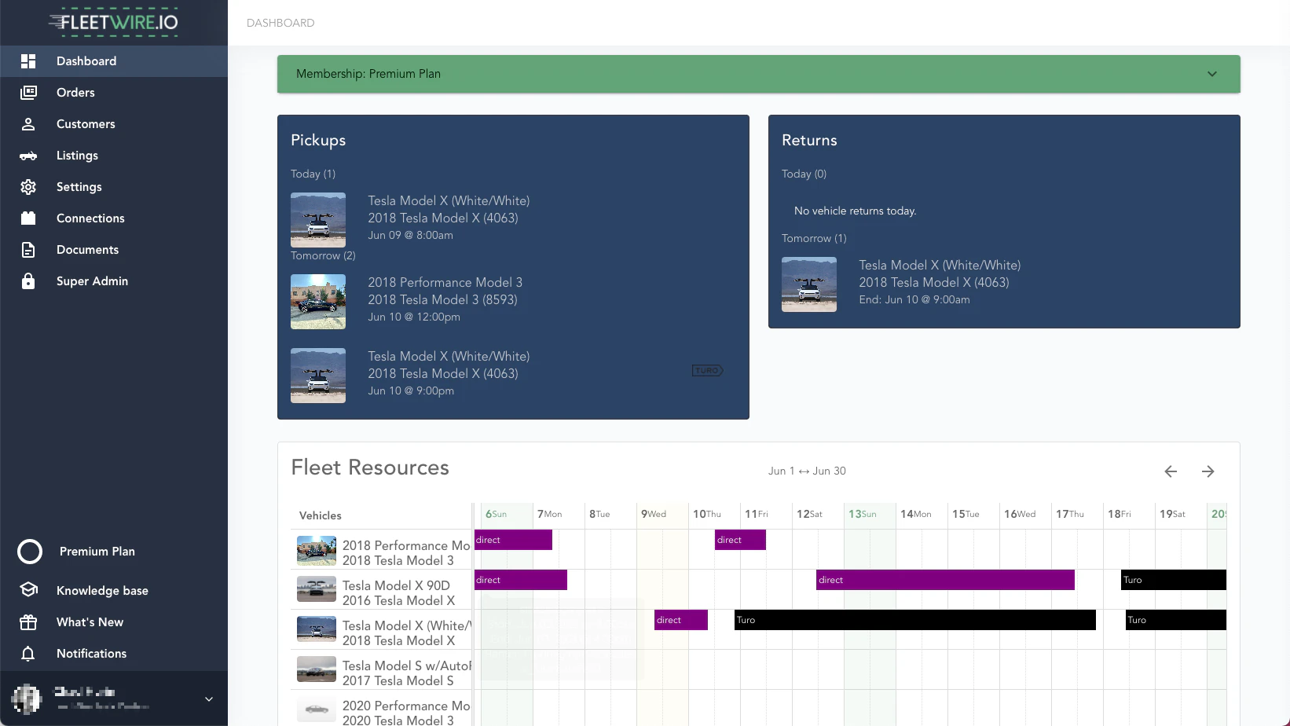Open Documents via the page icon
The height and width of the screenshot is (726, 1290).
pyautogui.click(x=28, y=249)
